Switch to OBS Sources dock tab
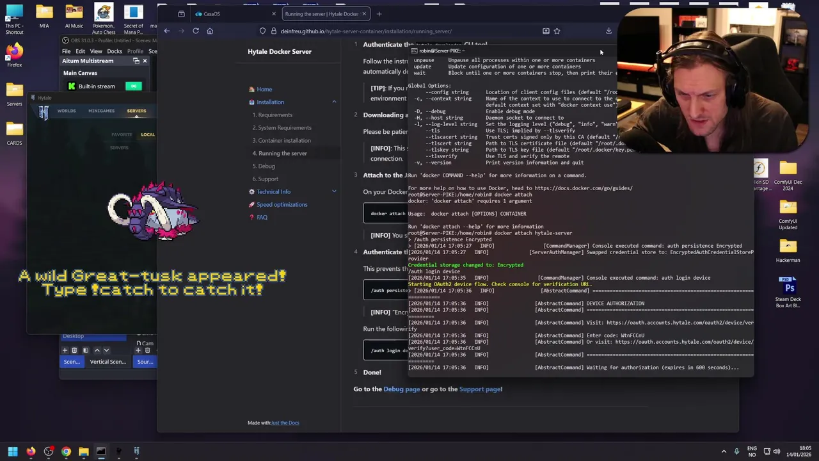Image resolution: width=819 pixels, height=461 pixels. point(145,362)
